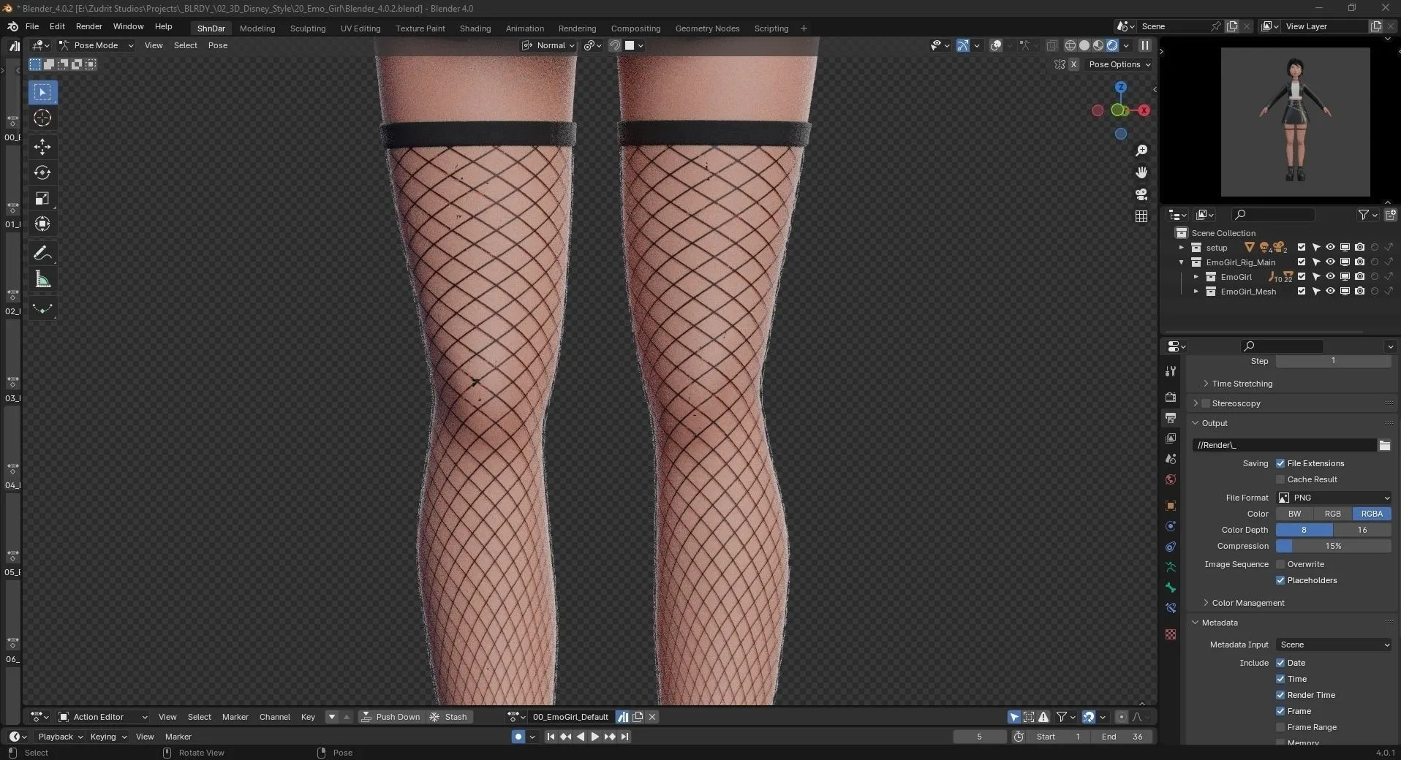This screenshot has height=760, width=1401.
Task: Select the Scale tool
Action: pos(42,198)
